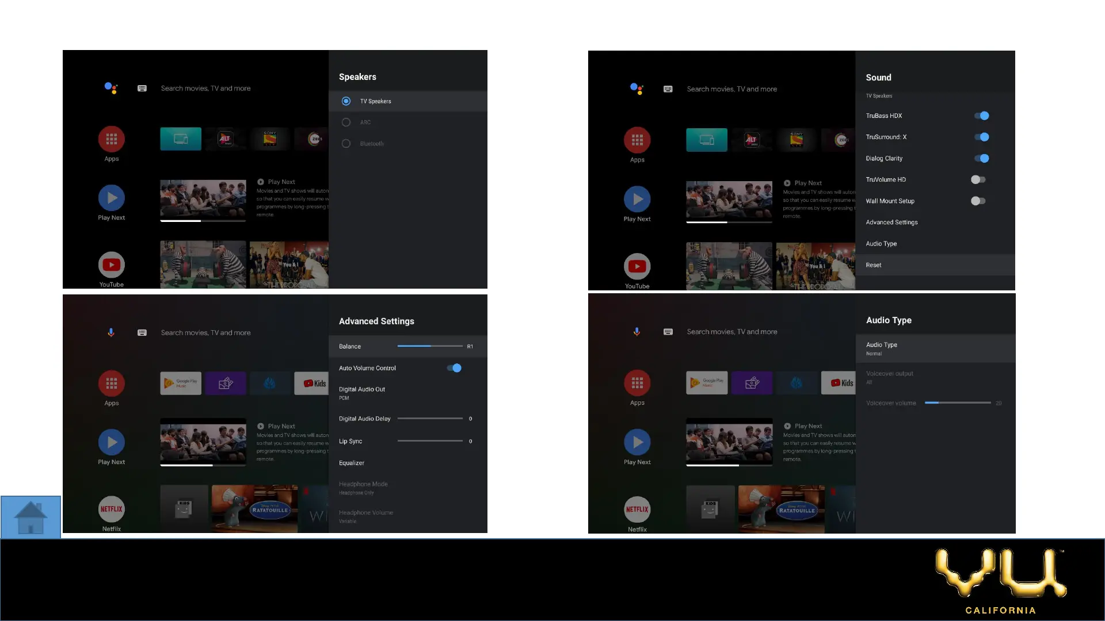
Task: Open Audio Type Normal setting
Action: [882, 348]
